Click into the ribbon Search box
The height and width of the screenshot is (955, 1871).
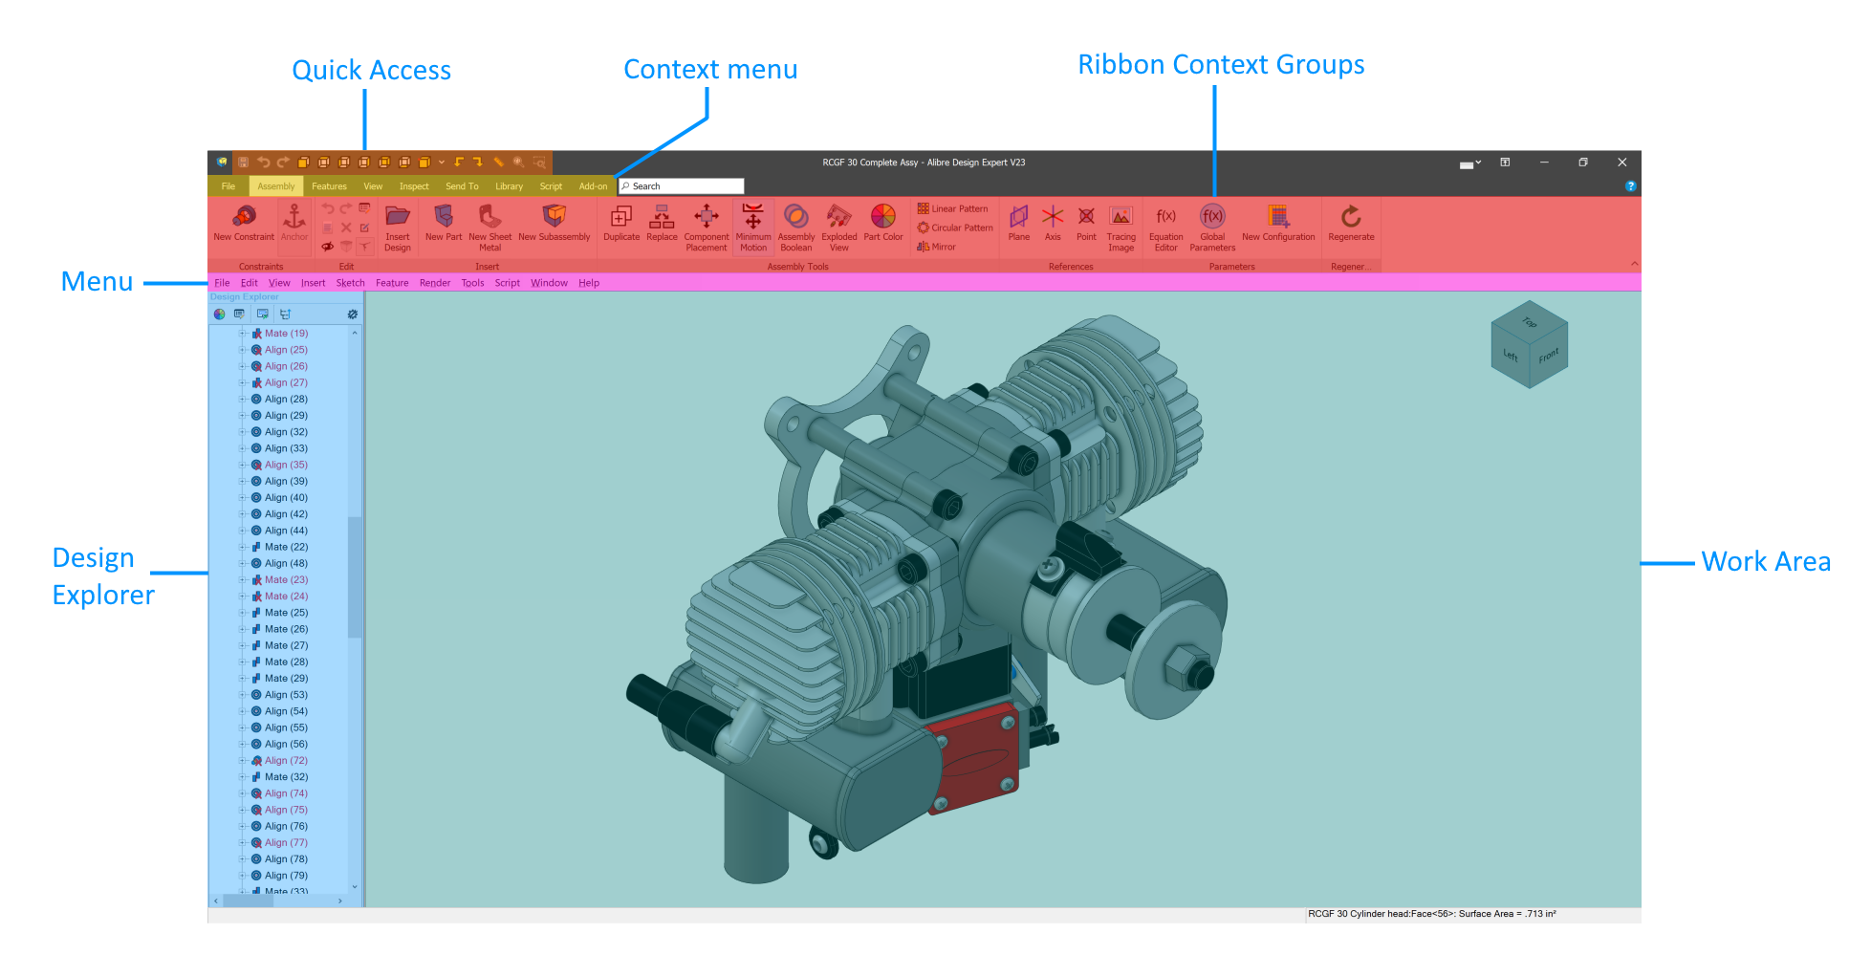(681, 186)
